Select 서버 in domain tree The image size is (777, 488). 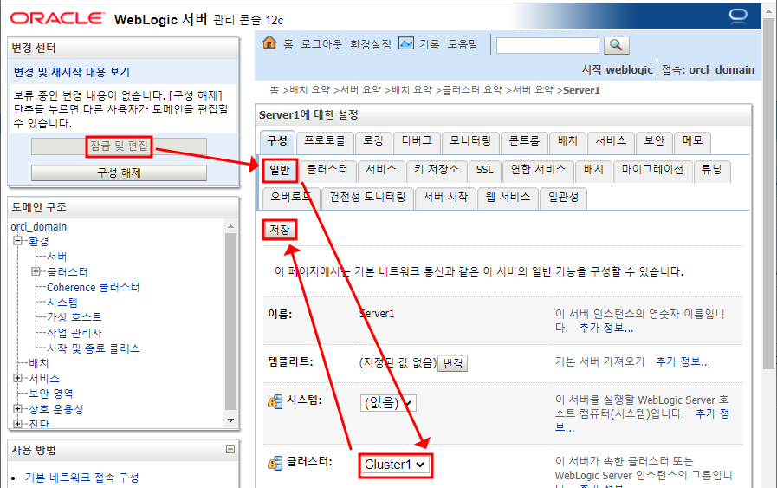click(x=57, y=257)
